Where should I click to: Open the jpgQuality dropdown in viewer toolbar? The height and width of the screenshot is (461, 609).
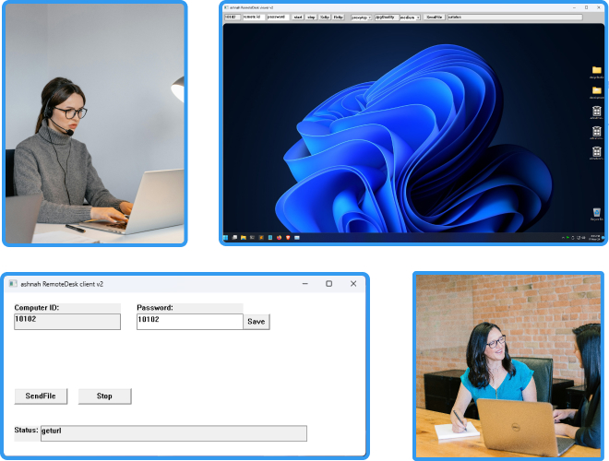pos(386,17)
